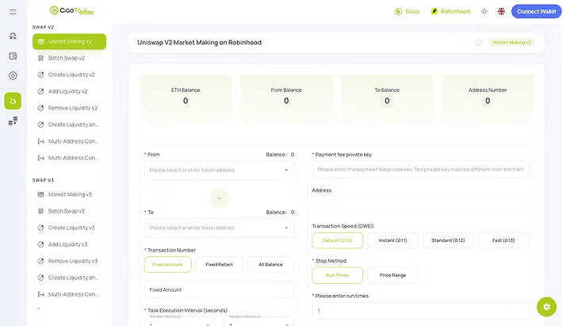
Task: Open the hamburger menu icon
Action: tap(13, 12)
